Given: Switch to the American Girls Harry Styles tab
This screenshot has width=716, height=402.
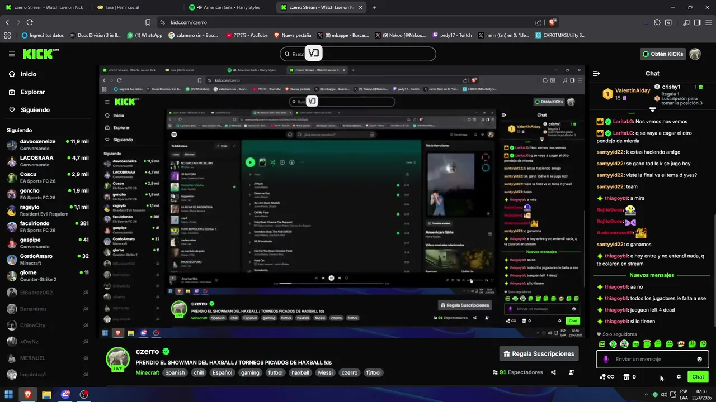Looking at the screenshot, I should [x=229, y=7].
